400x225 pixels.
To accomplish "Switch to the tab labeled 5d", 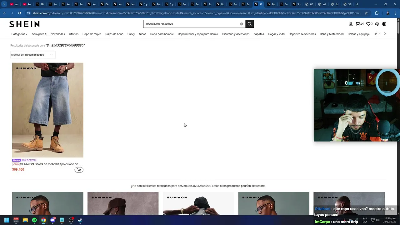I will click(x=334, y=4).
